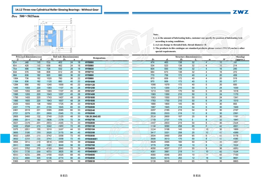Select designation HYB1250
This screenshot has width=261, height=185.
pos(90,88)
